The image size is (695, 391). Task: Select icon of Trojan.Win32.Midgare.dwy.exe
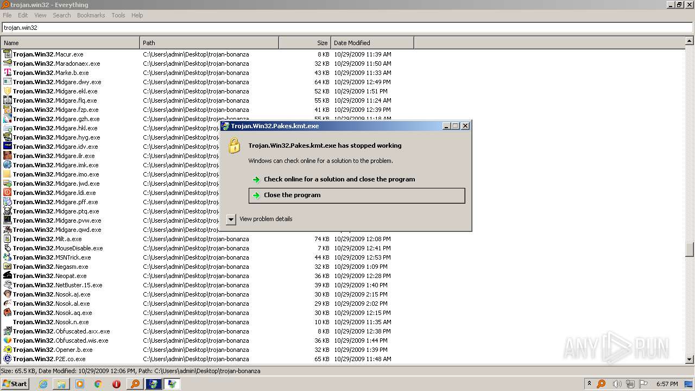click(x=8, y=82)
